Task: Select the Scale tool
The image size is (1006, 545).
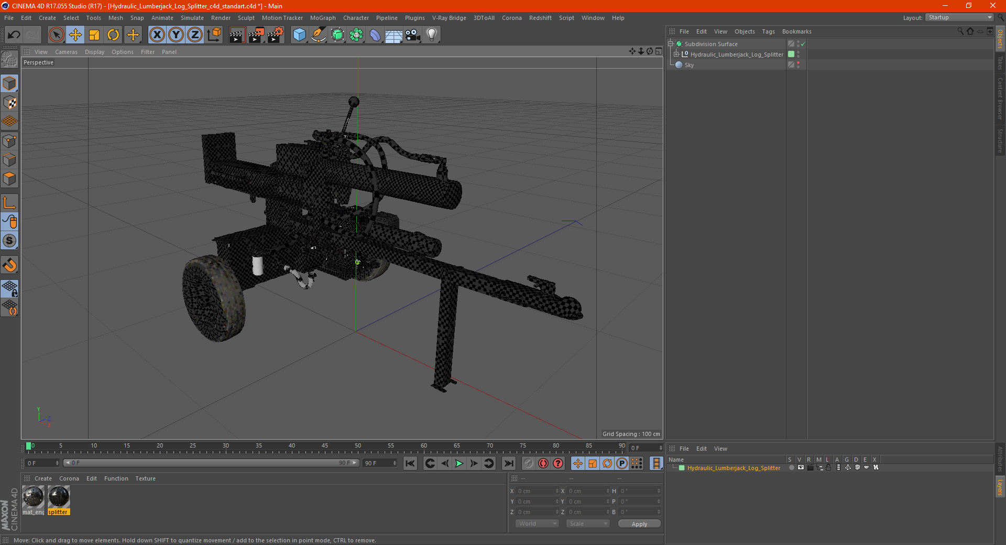Action: 94,35
